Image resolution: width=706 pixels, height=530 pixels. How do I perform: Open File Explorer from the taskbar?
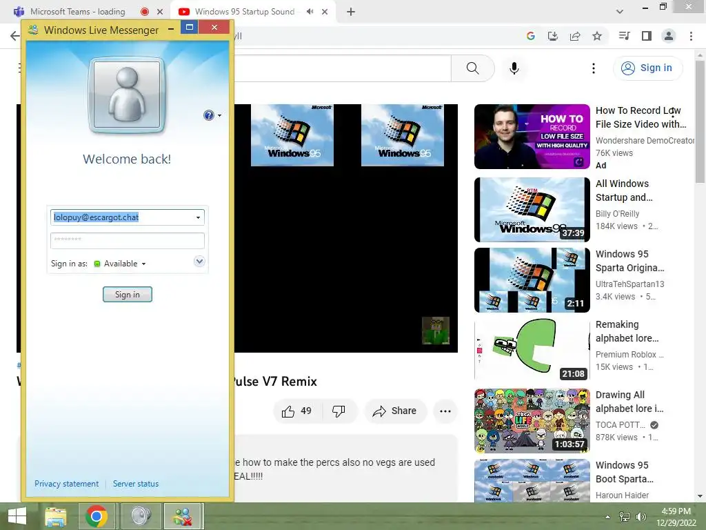(x=55, y=516)
